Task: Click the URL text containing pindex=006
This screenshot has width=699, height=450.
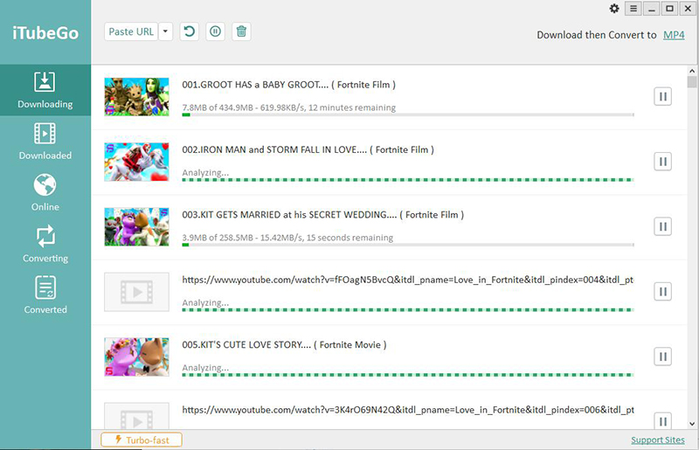Action: tap(408, 410)
